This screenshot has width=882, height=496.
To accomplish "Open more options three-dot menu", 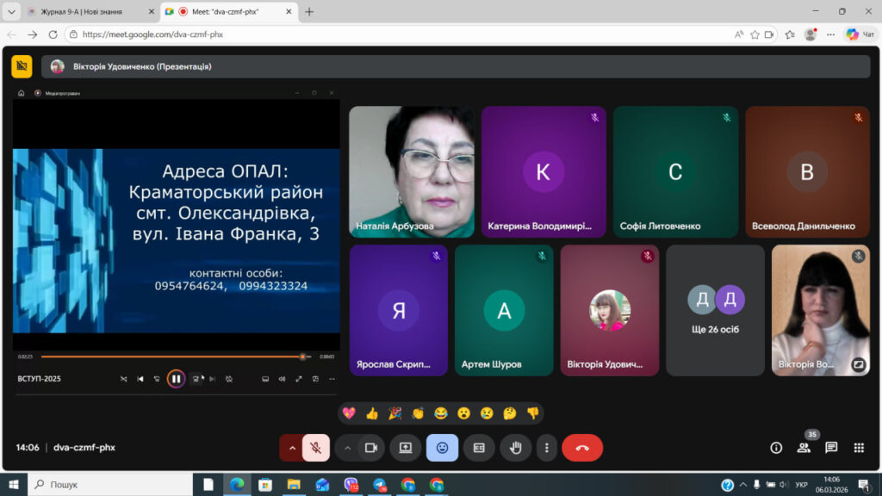I will pyautogui.click(x=547, y=448).
